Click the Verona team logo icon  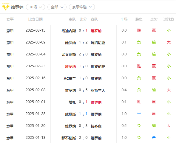[x=6, y=7]
